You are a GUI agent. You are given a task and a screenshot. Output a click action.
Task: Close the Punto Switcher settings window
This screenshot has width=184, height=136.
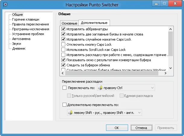coord(175,3)
